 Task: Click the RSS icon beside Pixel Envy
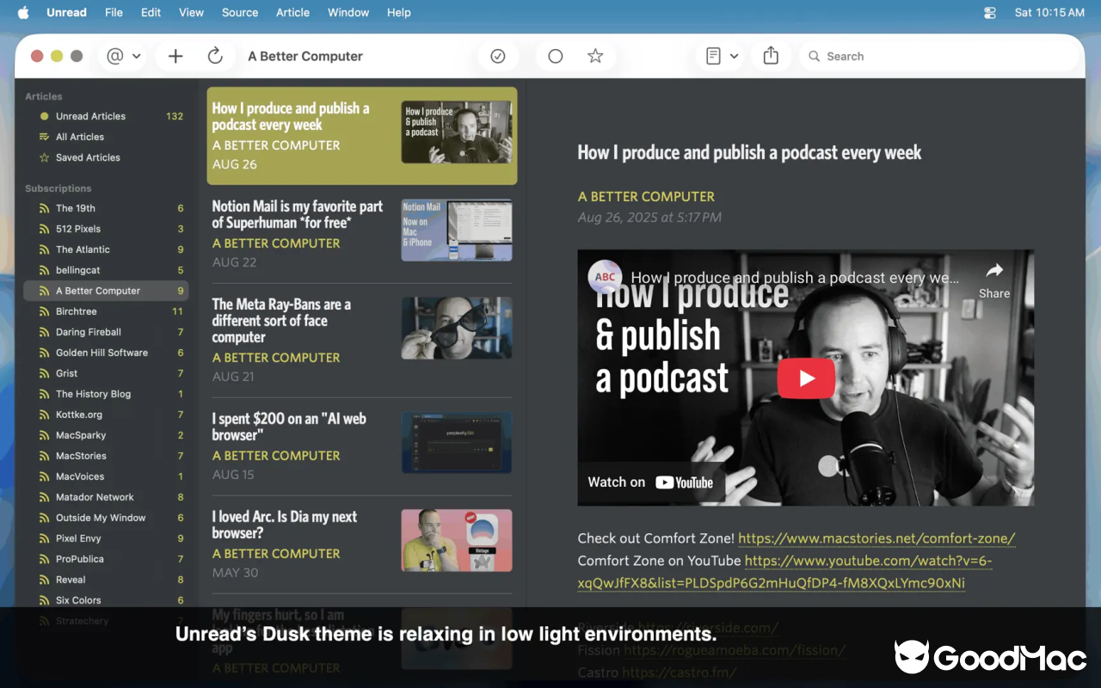pos(44,538)
